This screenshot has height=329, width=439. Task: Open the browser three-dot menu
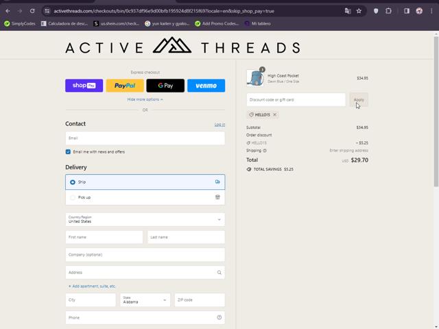[x=431, y=11]
